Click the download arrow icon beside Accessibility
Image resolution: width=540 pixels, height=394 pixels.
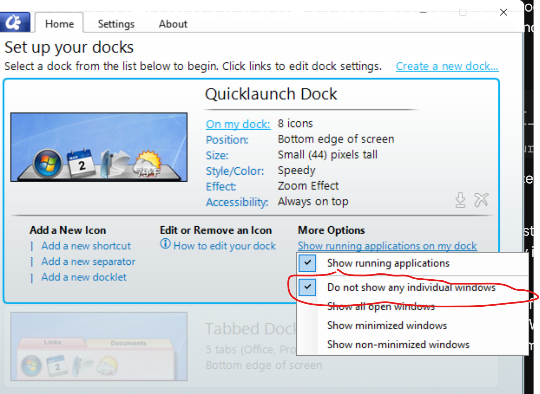(460, 200)
